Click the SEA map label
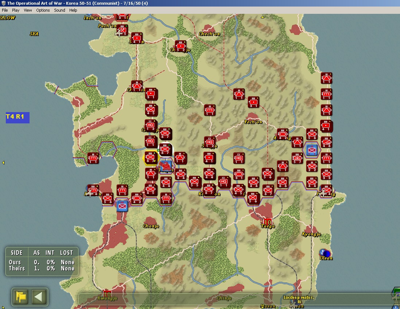The width and height of the screenshot is (400, 309). 34,34
